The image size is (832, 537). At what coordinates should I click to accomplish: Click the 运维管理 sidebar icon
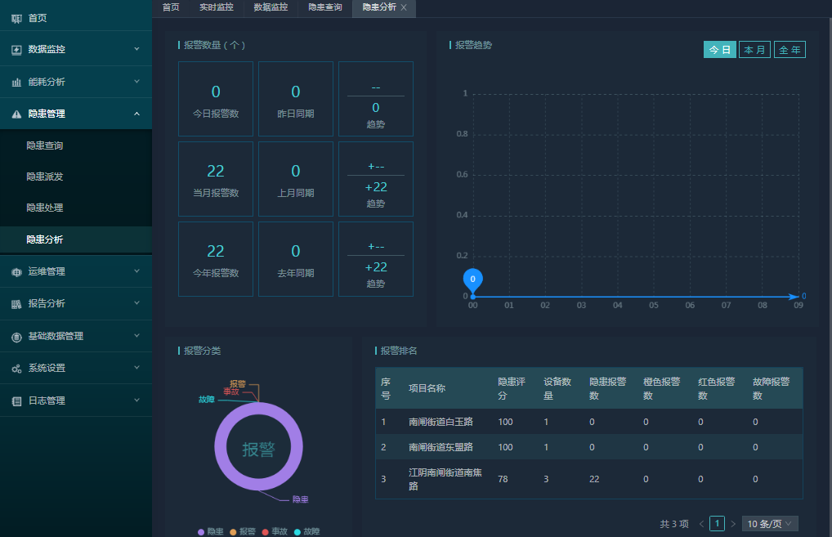[16, 271]
